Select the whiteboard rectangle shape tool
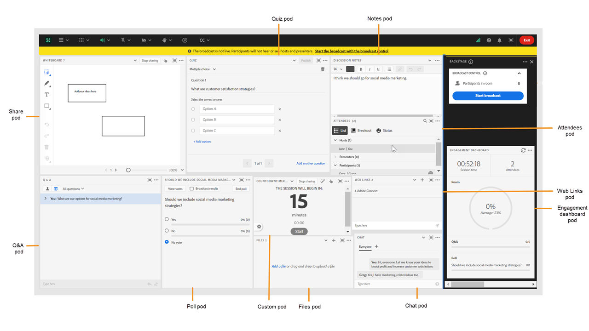The height and width of the screenshot is (331, 589). click(x=47, y=106)
